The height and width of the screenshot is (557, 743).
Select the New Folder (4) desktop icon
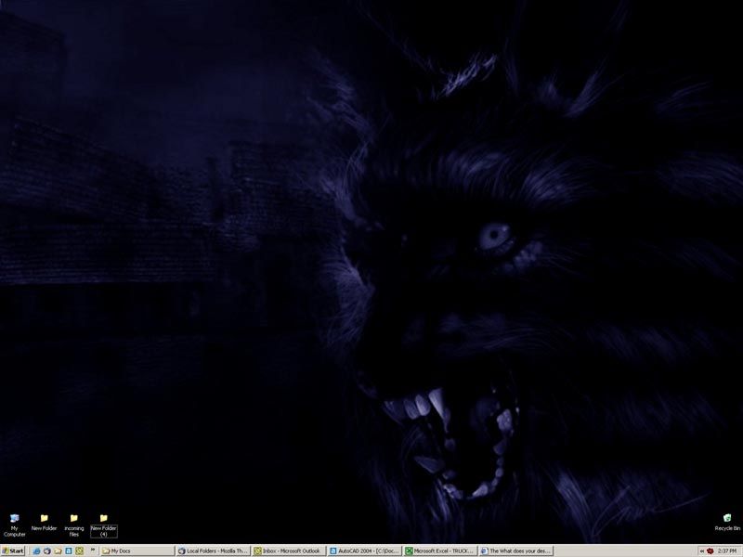pyautogui.click(x=104, y=525)
